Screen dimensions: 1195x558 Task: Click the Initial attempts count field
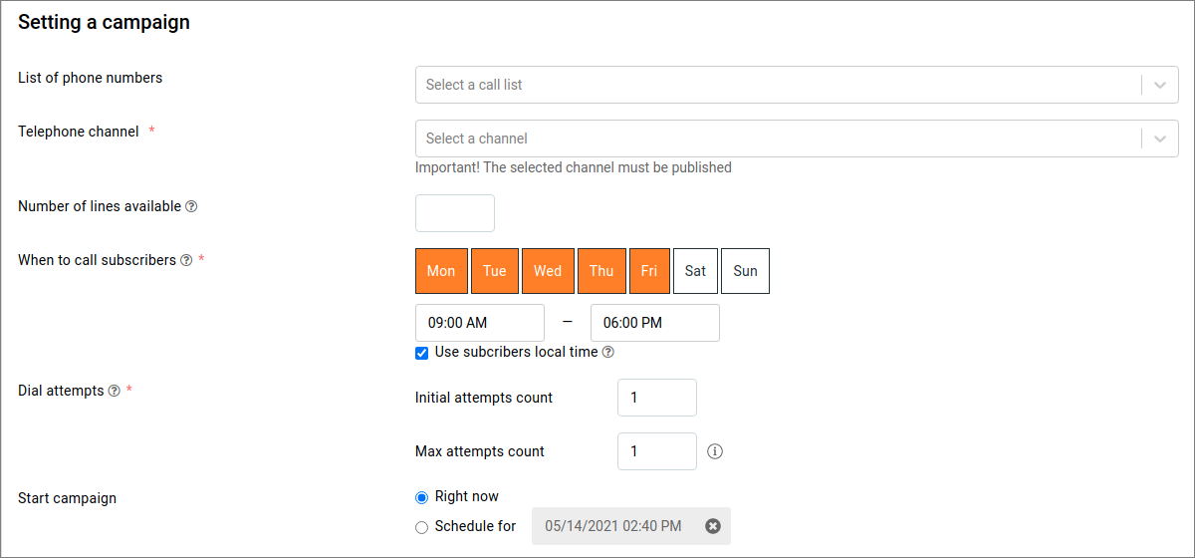656,398
